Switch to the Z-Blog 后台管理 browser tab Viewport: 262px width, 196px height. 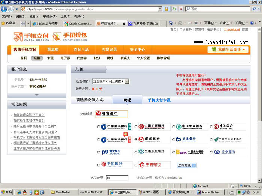(x=47, y=24)
